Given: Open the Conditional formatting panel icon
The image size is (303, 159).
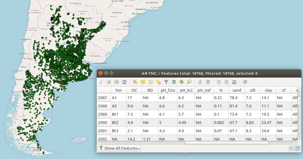Looking at the screenshot, I should point(245,82).
